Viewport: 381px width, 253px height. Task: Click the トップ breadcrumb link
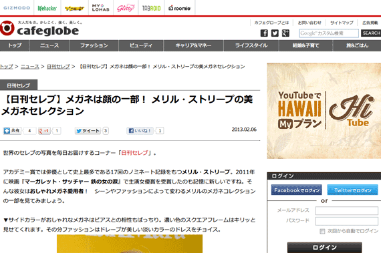6,67
